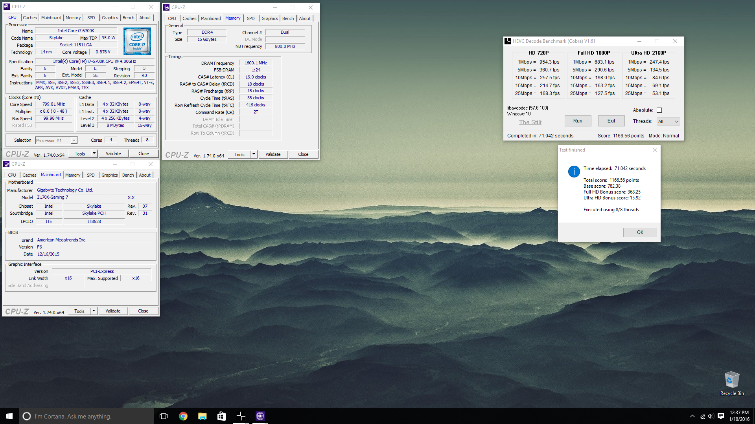Screen dimensions: 755x424
Task: Expand the Tools arrow in the Memory window
Action: pyautogui.click(x=254, y=154)
